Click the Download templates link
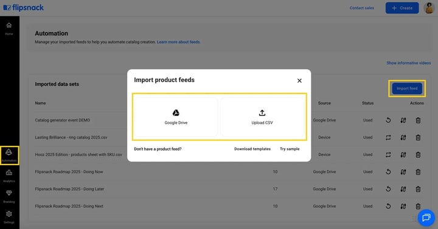 coord(252,149)
